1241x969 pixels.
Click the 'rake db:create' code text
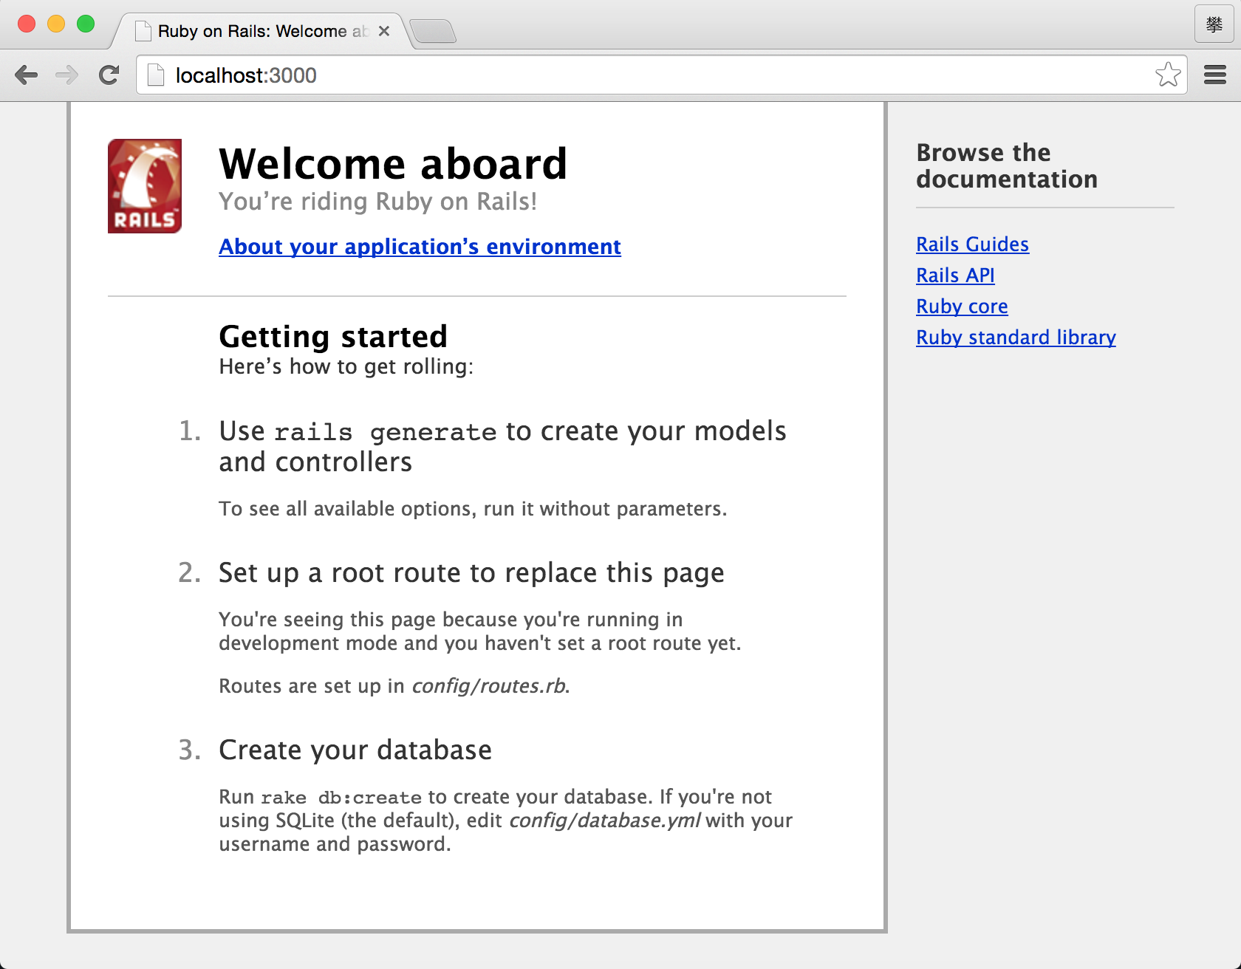click(341, 798)
